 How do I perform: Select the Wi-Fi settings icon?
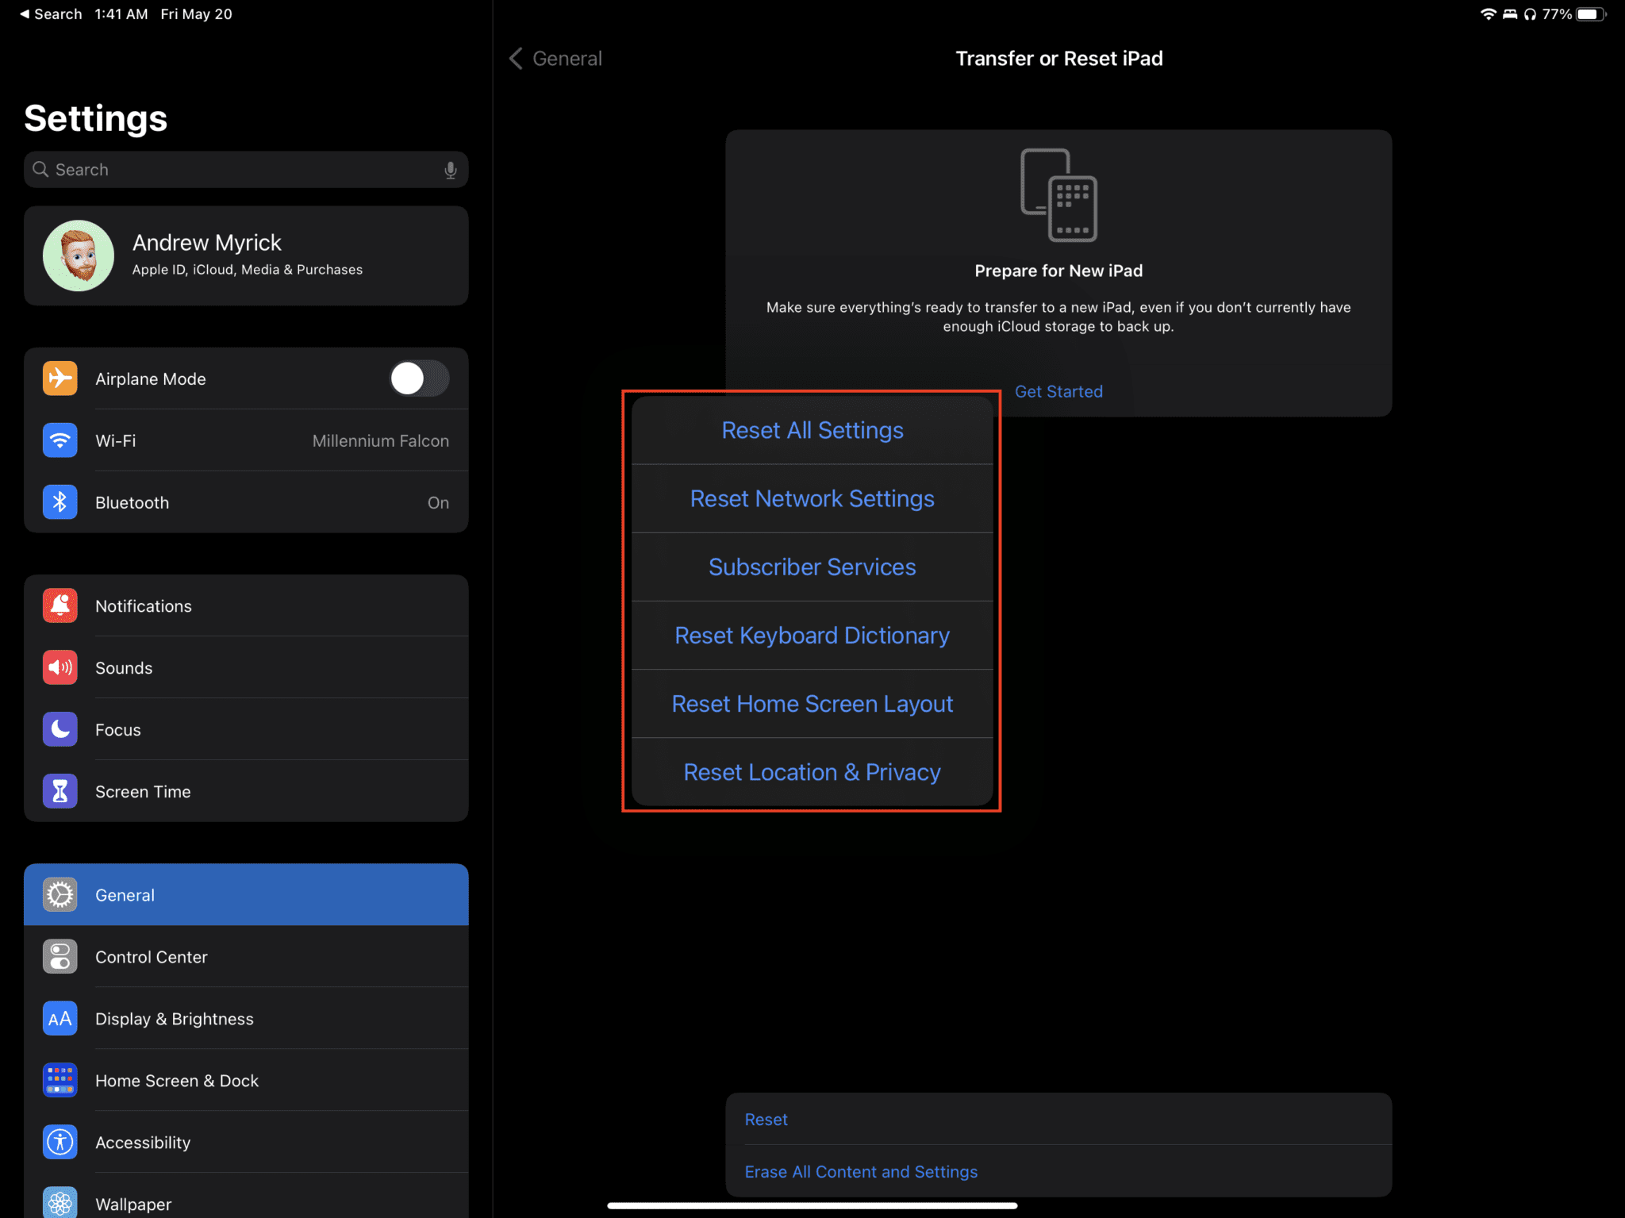pos(60,440)
